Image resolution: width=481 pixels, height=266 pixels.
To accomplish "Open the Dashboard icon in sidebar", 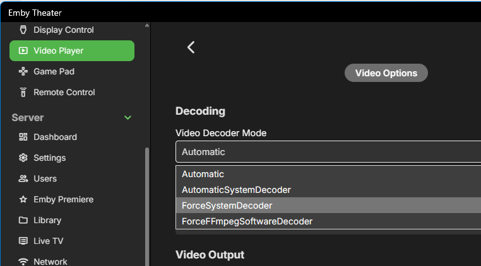I will click(x=23, y=137).
